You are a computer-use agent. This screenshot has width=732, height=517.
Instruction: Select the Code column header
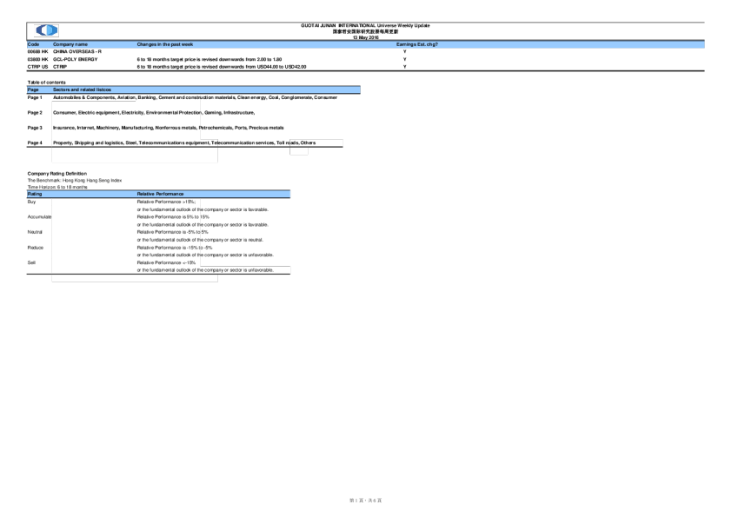[33, 43]
